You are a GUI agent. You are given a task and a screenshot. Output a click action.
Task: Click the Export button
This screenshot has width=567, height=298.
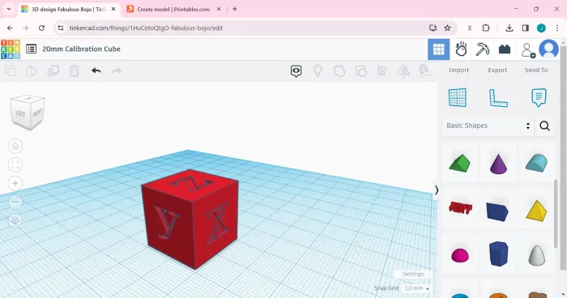(x=497, y=70)
